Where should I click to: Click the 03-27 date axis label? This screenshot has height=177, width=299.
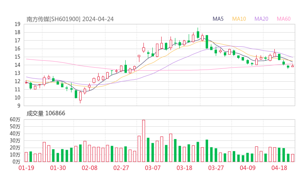216,168
